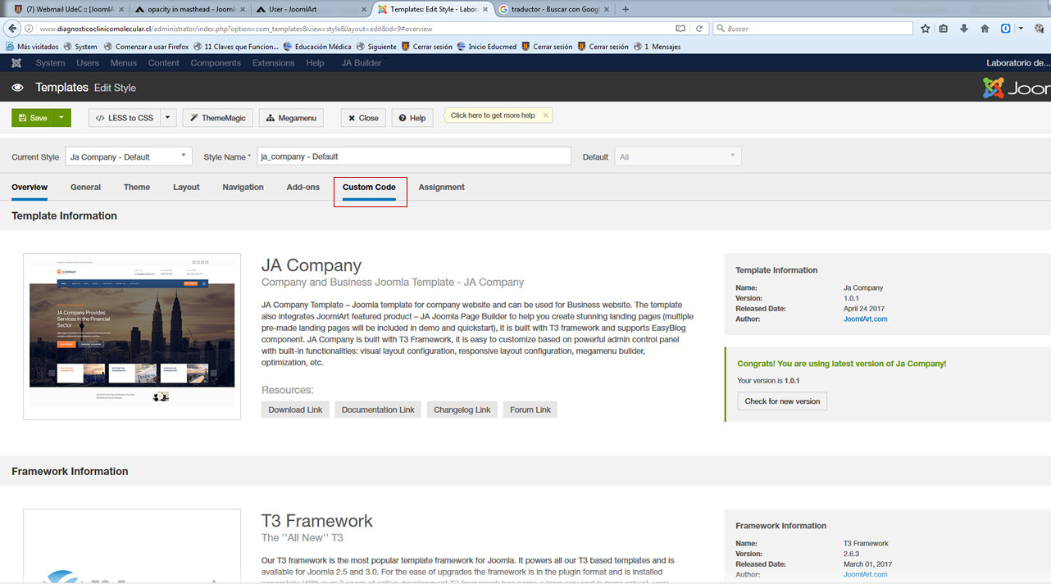1051x584 pixels.
Task: Click the eye icon beside Templates title
Action: tap(17, 88)
